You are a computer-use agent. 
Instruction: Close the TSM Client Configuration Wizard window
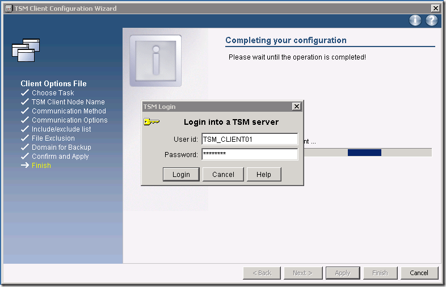435,9
